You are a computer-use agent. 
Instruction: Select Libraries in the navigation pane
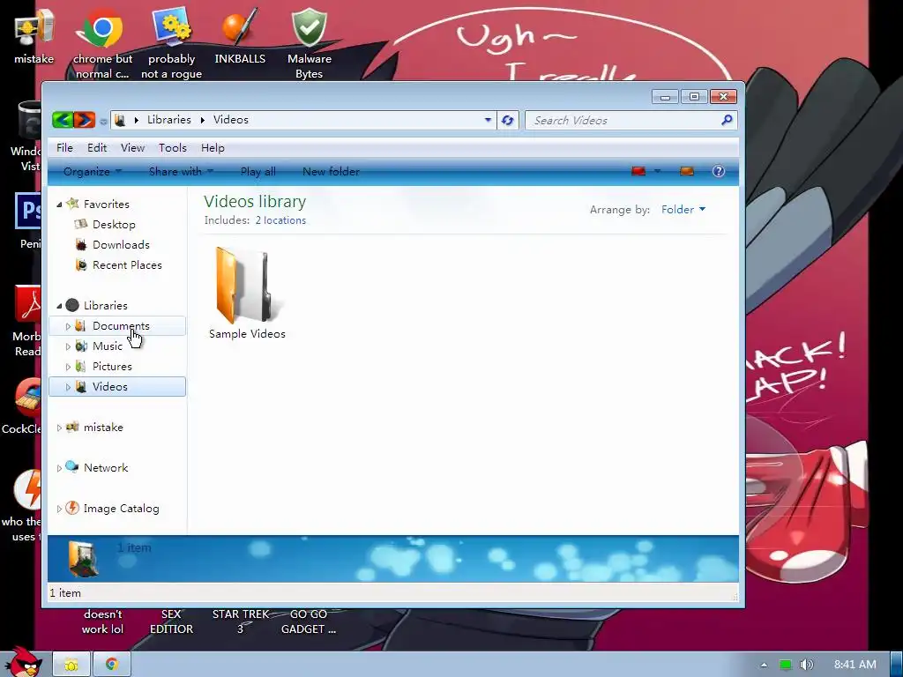106,306
